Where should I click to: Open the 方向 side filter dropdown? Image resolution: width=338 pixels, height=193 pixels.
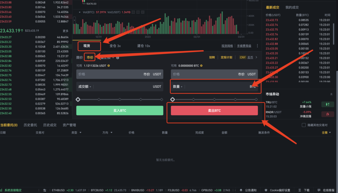point(107,133)
